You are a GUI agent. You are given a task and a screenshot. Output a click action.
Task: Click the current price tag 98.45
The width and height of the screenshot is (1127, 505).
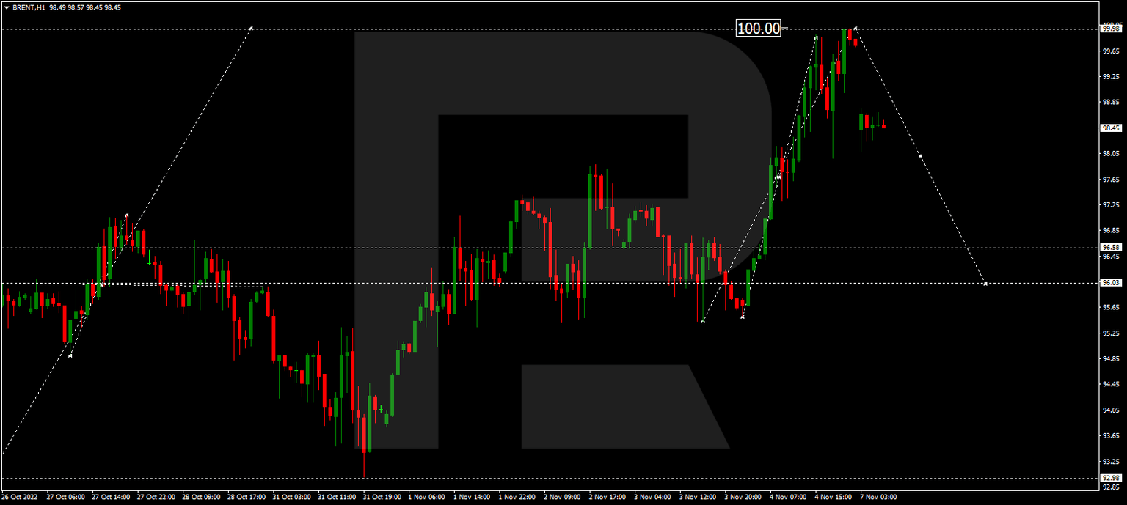pos(1111,128)
